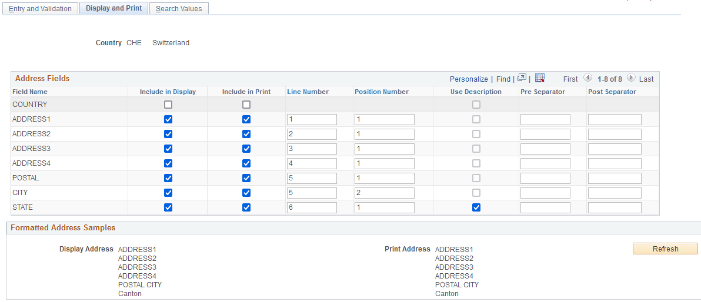The image size is (701, 302).
Task: Select the POSTAL field name cell
Action: tap(25, 178)
